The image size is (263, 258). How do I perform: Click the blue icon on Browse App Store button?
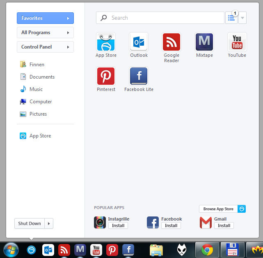242,209
